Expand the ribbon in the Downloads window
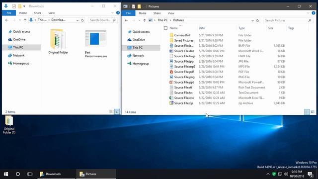Screen dimensions: 318x179 point(113,13)
